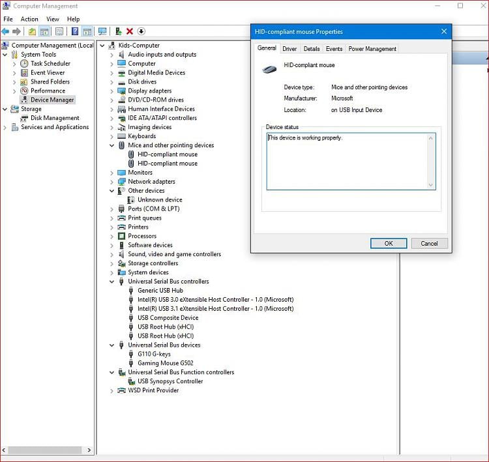
Task: Click the Properties icon in the toolbar
Action: tap(59, 31)
